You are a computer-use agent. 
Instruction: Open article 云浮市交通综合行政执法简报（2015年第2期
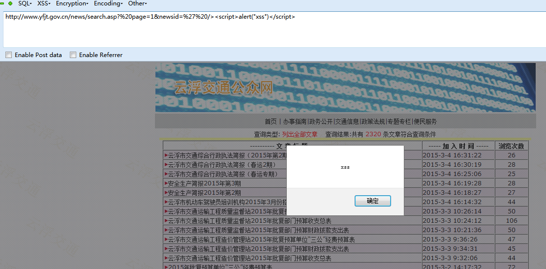click(227, 155)
